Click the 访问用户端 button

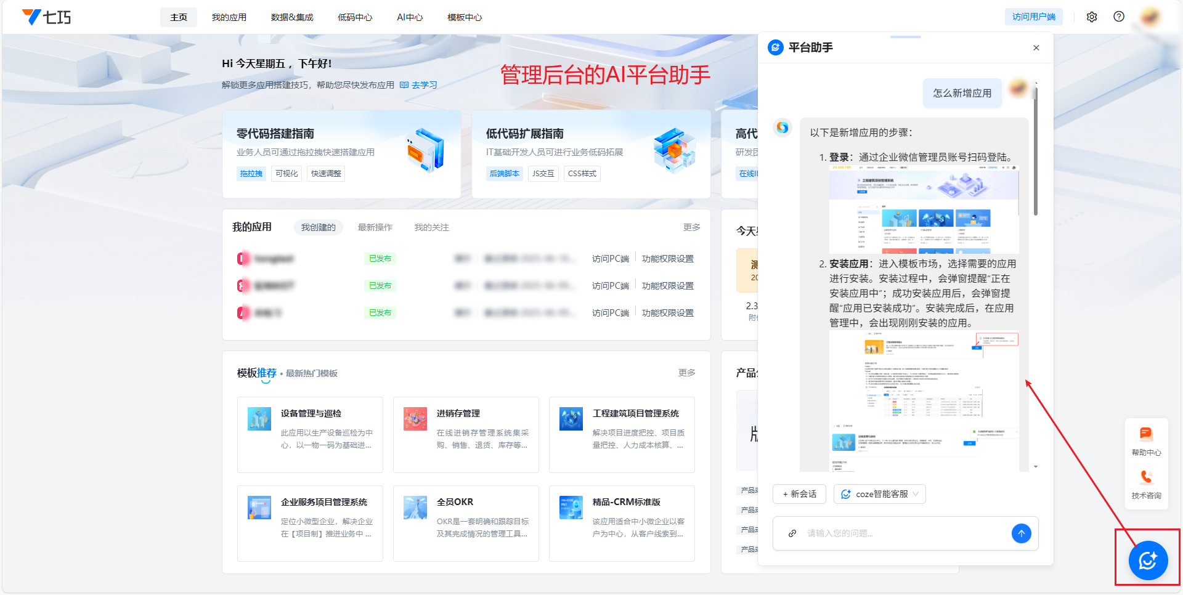coord(1033,17)
